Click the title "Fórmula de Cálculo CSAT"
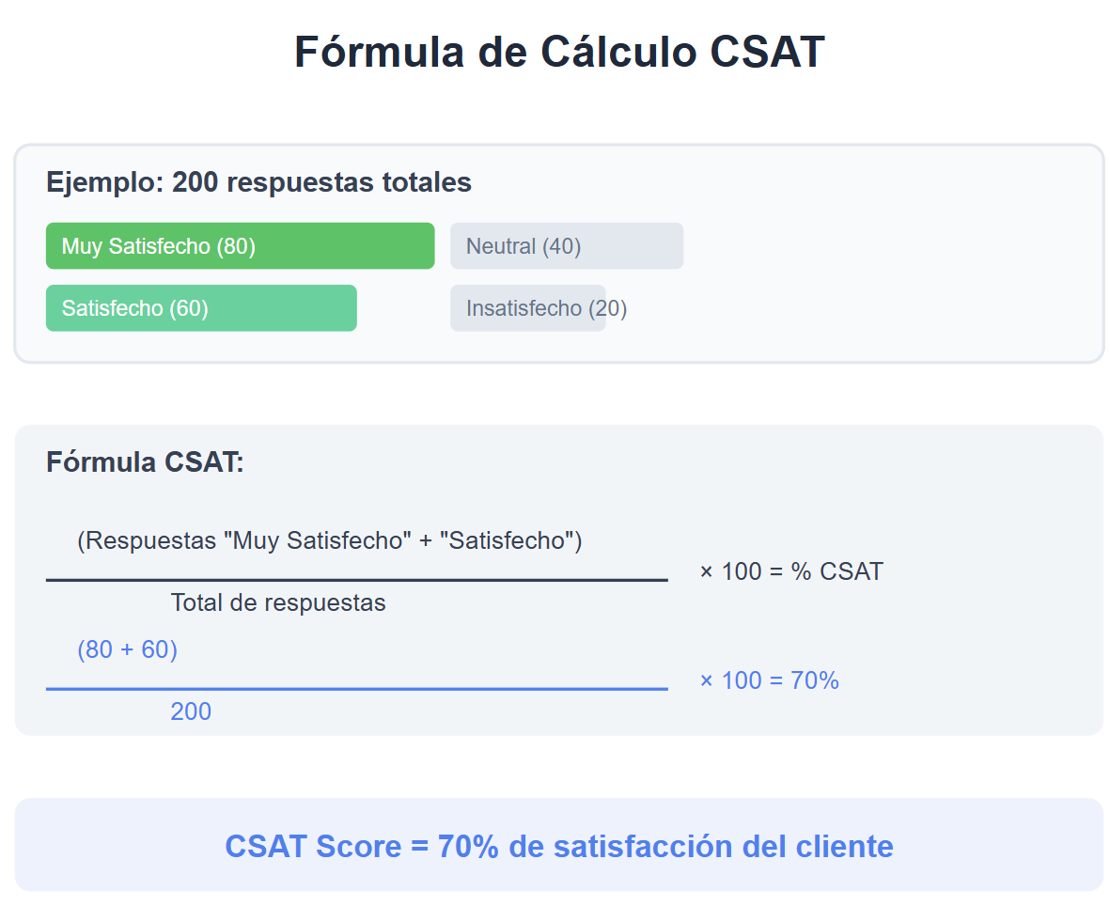1110x906 pixels. click(559, 52)
